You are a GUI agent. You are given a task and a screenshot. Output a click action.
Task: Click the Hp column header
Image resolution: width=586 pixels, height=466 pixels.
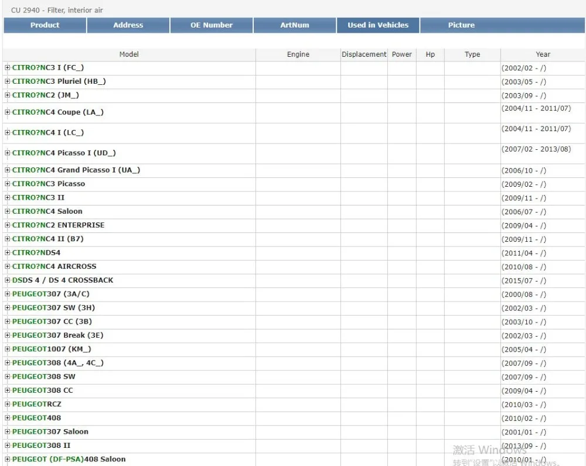(430, 54)
